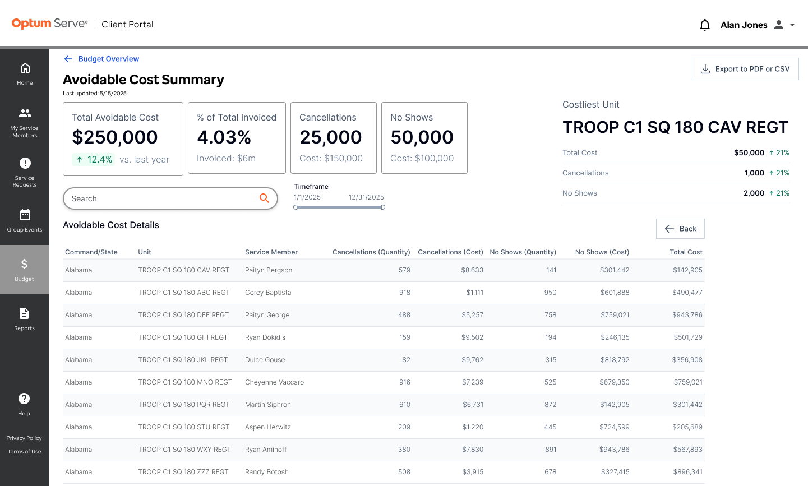Click service member Ryan Aminoff
808x486 pixels.
click(266, 450)
